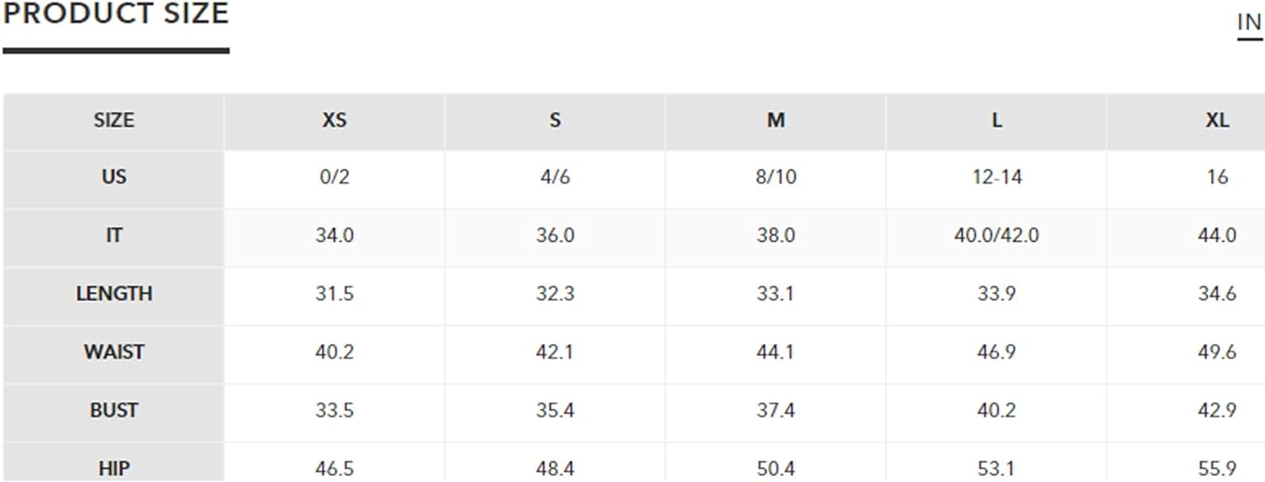Select the BUST row label
Screen dimensions: 1265x482
click(x=114, y=410)
